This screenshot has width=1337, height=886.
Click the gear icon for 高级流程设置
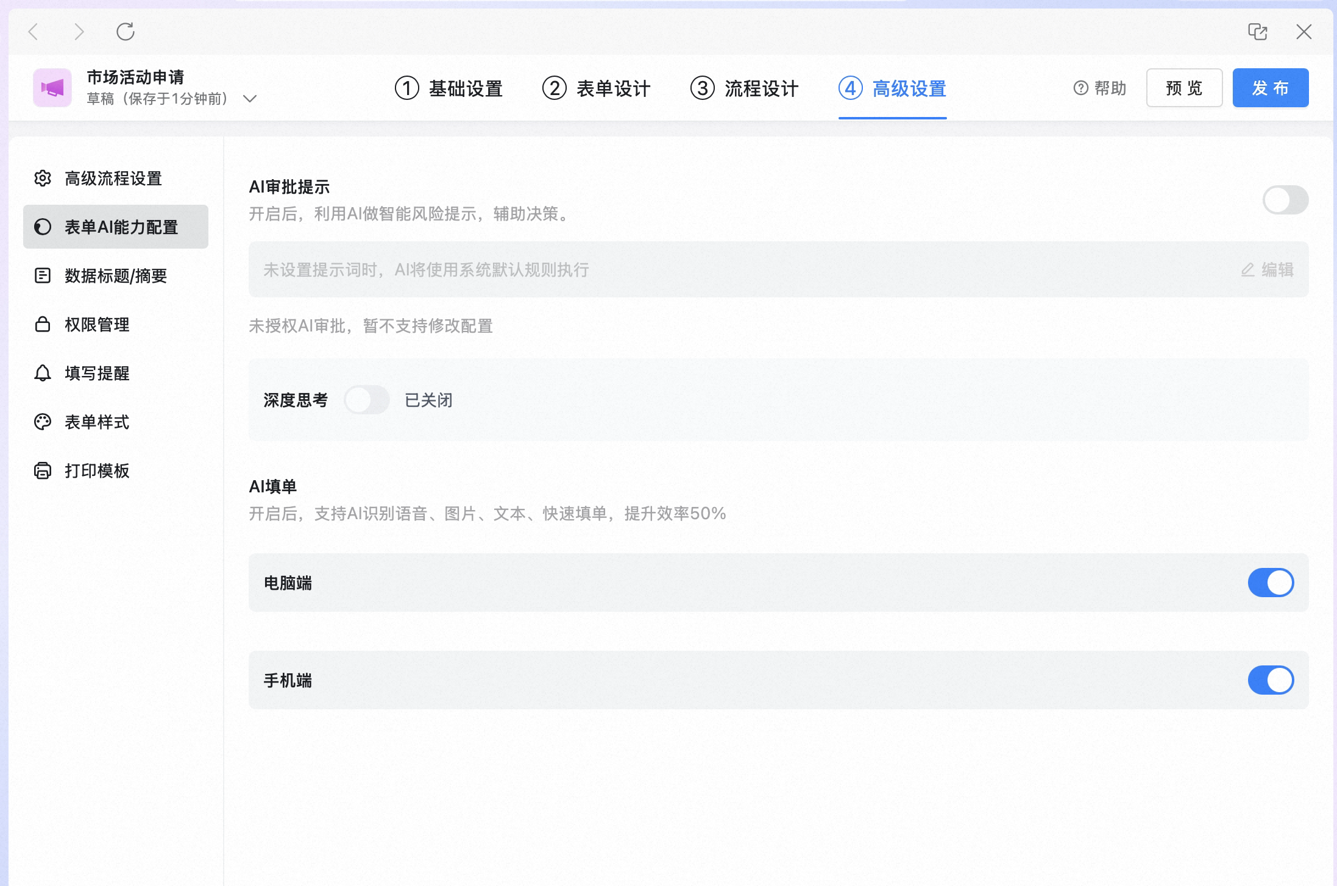coord(43,179)
